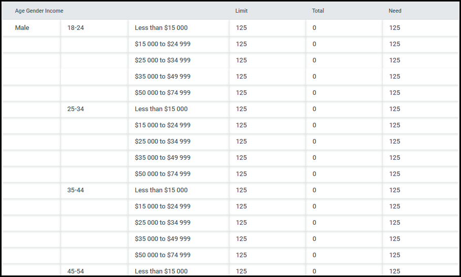461x277 pixels.
Task: Select Total value 0 for 25-34 Less than $15 000
Action: (314, 109)
